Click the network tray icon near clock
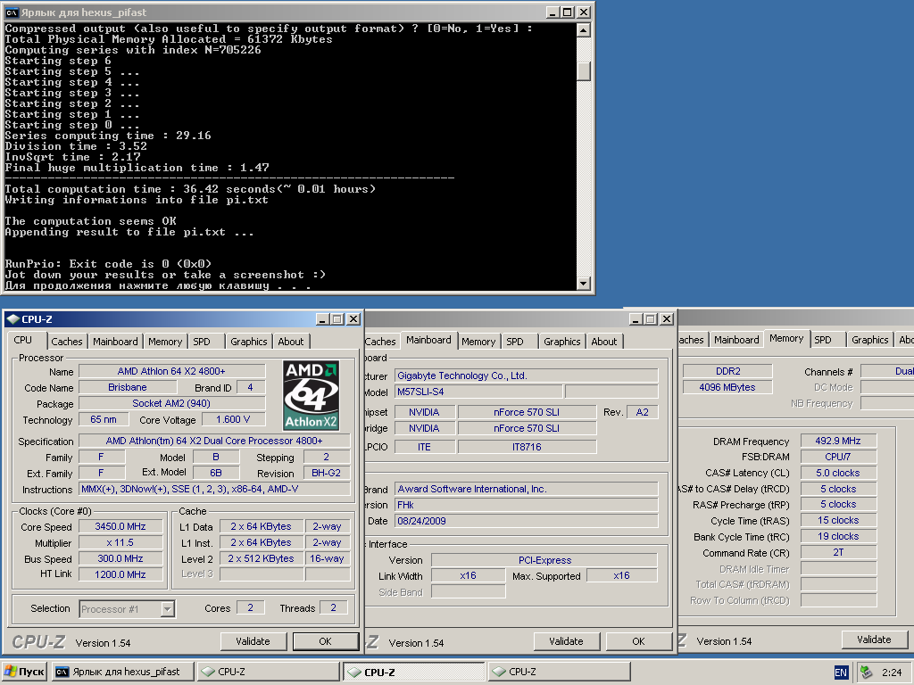Image resolution: width=914 pixels, height=685 pixels. (x=866, y=673)
